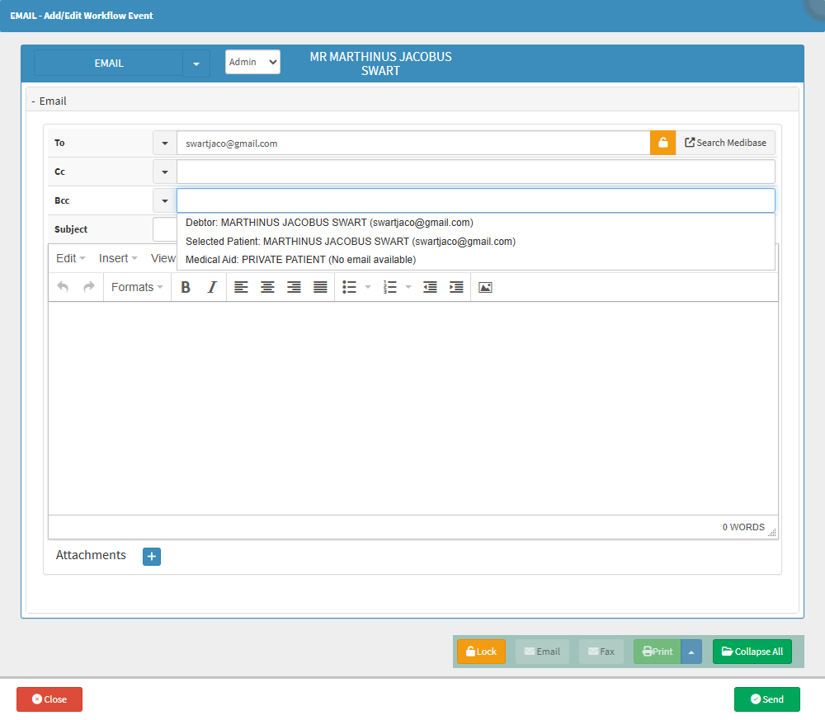This screenshot has width=825, height=720.
Task: Open the Edit menu in editor
Action: (x=70, y=258)
